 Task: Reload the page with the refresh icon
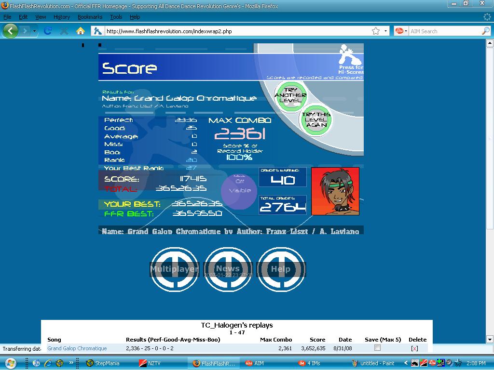pyautogui.click(x=48, y=31)
